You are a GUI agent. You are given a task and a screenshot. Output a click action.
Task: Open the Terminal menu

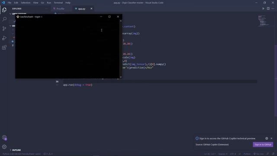pos(58,3)
